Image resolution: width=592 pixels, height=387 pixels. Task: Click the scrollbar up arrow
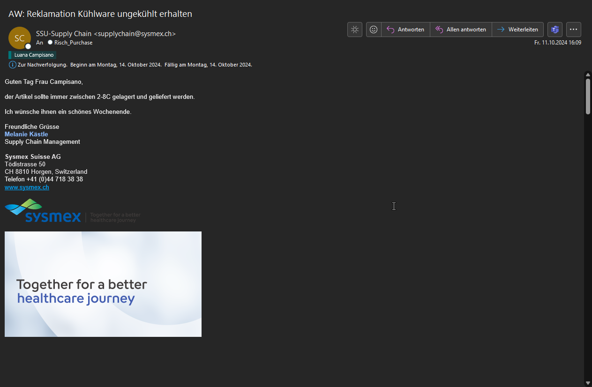coord(588,74)
